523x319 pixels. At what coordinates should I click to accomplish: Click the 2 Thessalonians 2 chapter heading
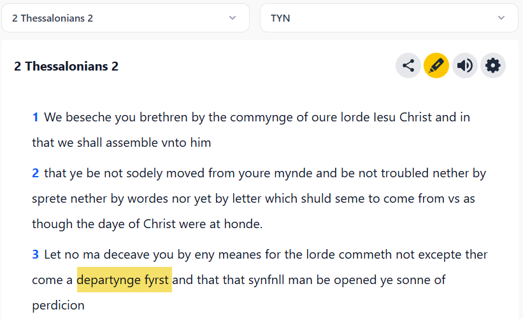tap(66, 66)
